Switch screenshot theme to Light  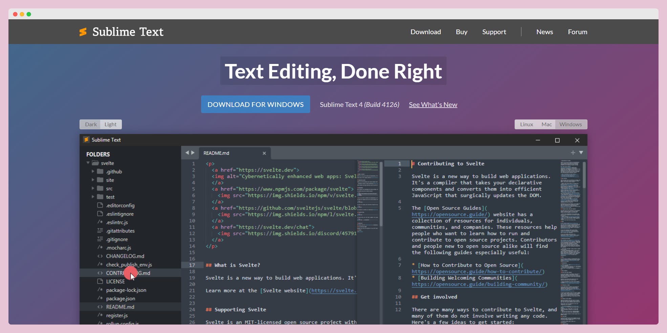pyautogui.click(x=110, y=124)
